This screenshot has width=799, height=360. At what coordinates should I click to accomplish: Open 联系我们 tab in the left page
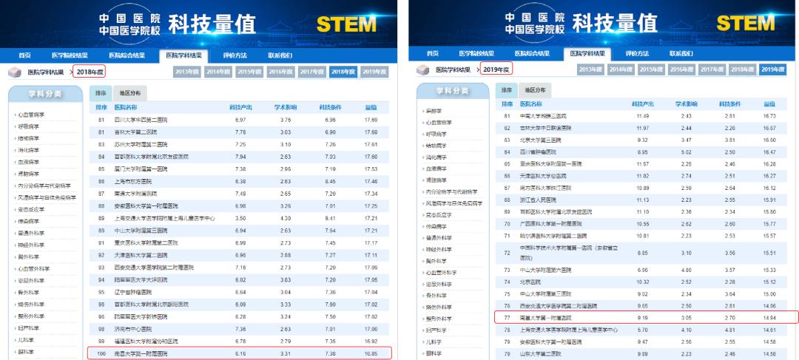(280, 55)
